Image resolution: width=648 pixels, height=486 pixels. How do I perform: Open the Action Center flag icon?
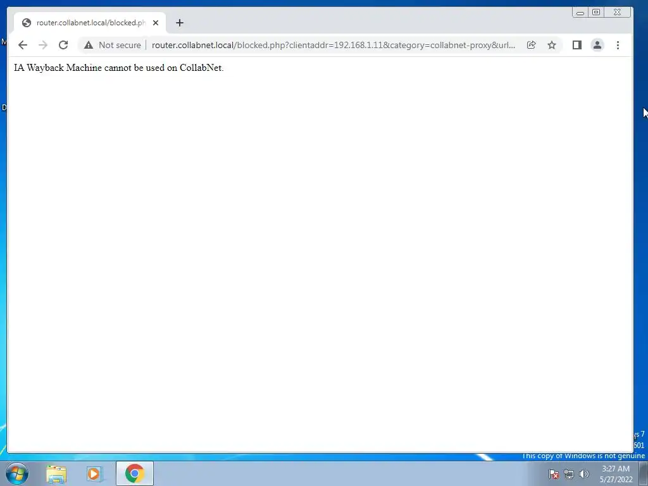click(x=553, y=474)
